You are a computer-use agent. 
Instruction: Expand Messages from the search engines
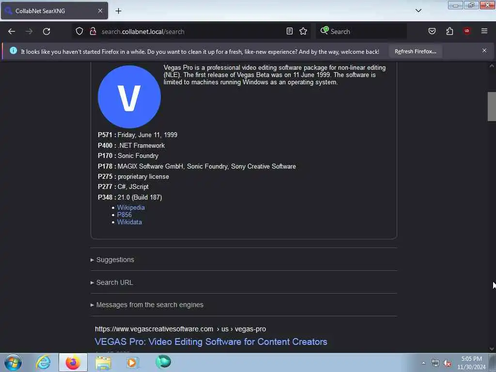[147, 305]
